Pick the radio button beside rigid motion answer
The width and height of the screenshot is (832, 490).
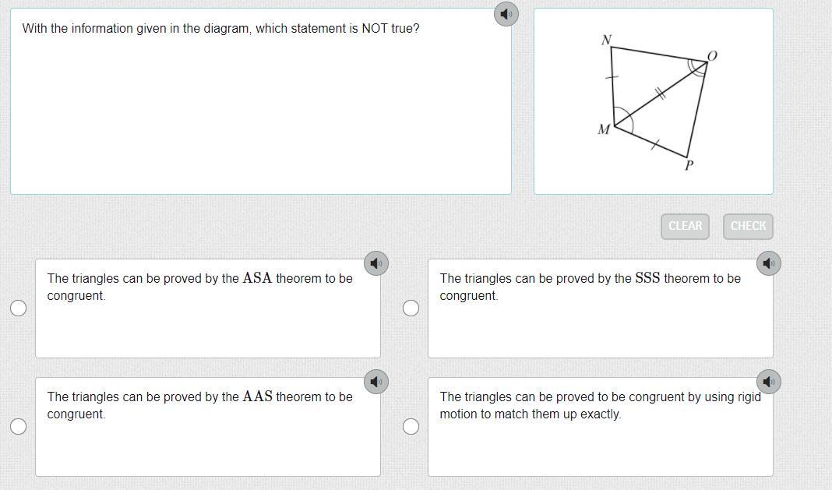pyautogui.click(x=411, y=426)
